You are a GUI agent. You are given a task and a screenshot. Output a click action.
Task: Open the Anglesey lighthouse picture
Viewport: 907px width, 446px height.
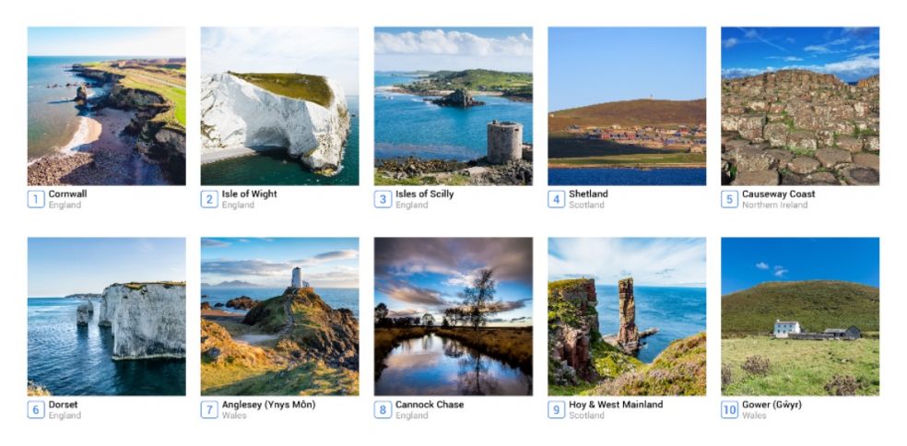[279, 316]
